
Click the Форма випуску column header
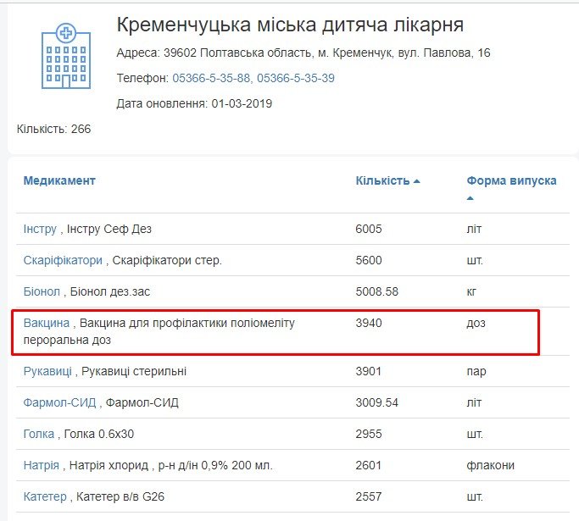tap(511, 180)
